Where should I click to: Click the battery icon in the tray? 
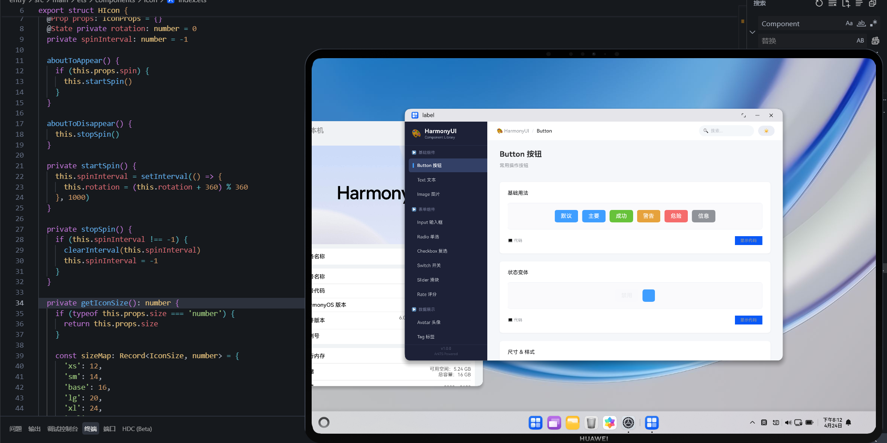809,423
